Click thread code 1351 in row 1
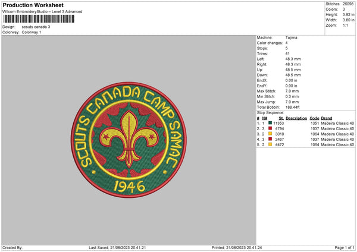The image size is (357, 252). (x=315, y=123)
